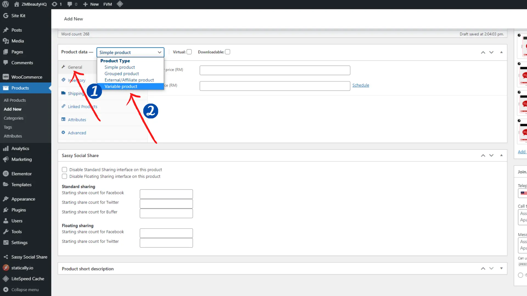Viewport: 527px width, 296px height.
Task: Open the ZMBeautyHQ site home icon
Action: click(16, 4)
